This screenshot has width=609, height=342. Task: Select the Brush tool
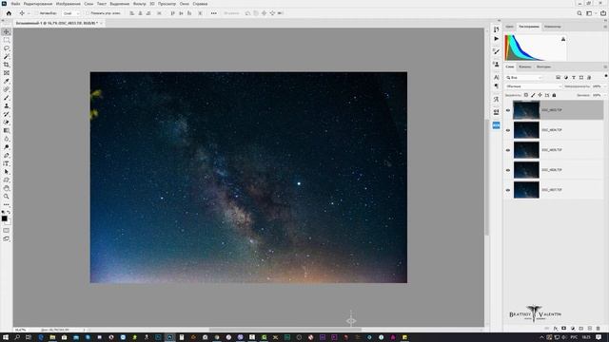(x=7, y=98)
